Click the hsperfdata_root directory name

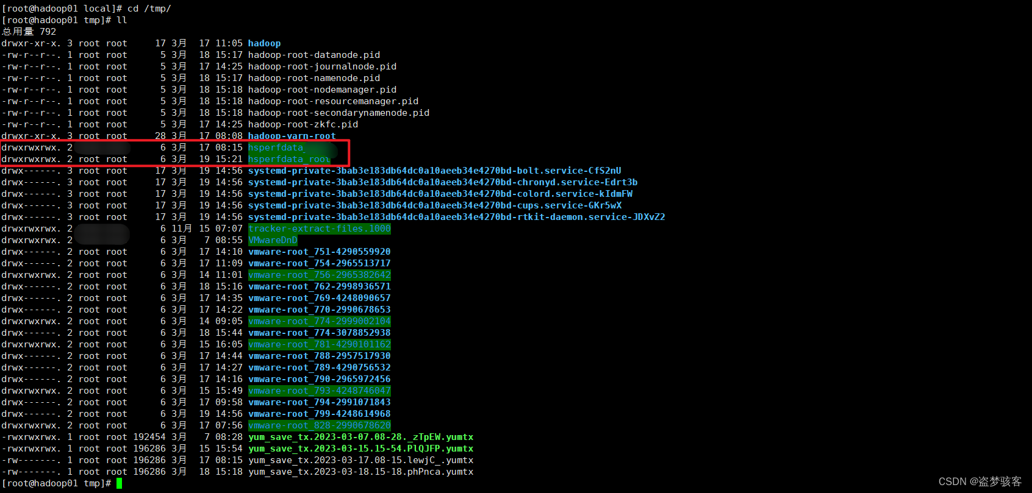[289, 159]
